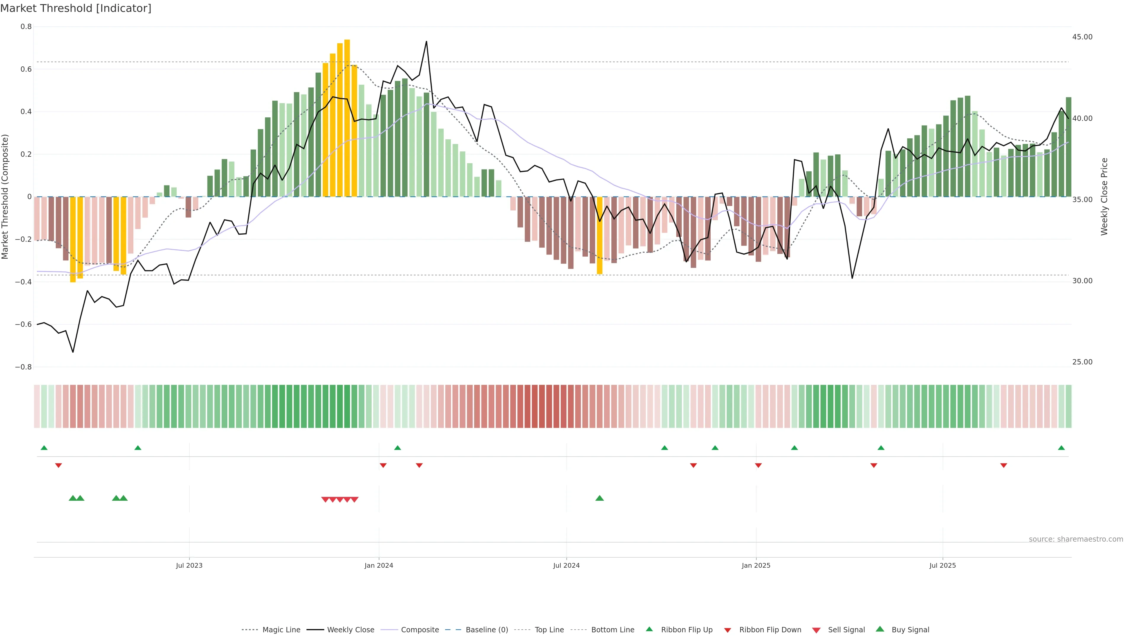This screenshot has width=1138, height=640.
Task: Click the Market Threshold [Indicator] chart title
Action: (x=76, y=8)
